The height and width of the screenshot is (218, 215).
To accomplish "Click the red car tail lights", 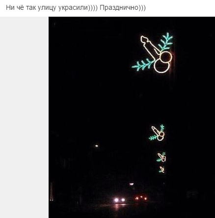I will (x=141, y=198).
